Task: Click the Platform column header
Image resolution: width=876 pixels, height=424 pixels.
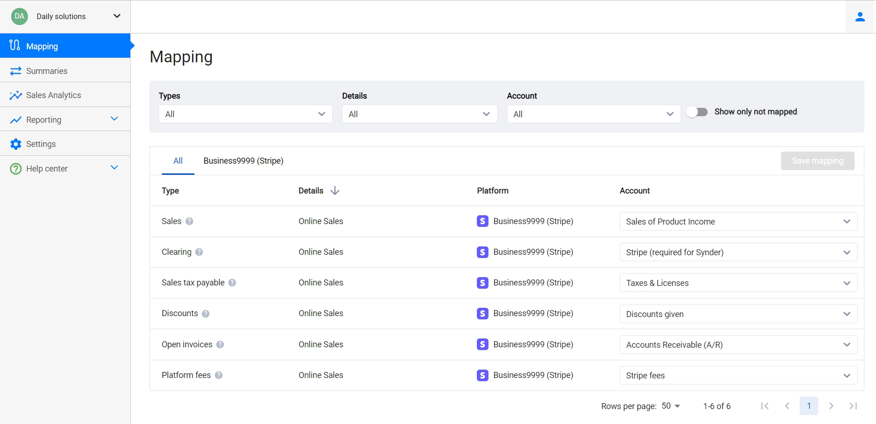Action: [x=493, y=191]
